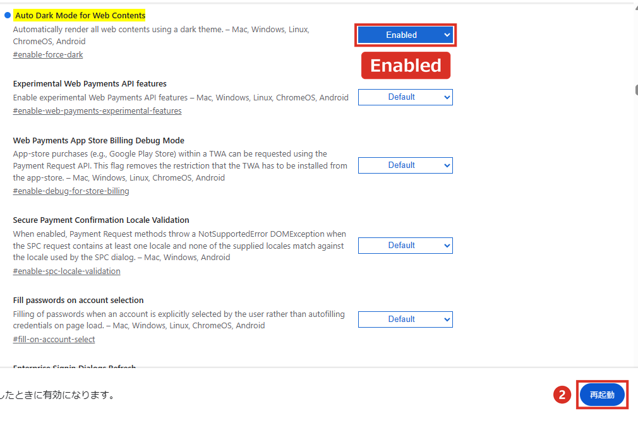
Task: Open Experimental Web Payments API features dropdown
Action: click(406, 97)
